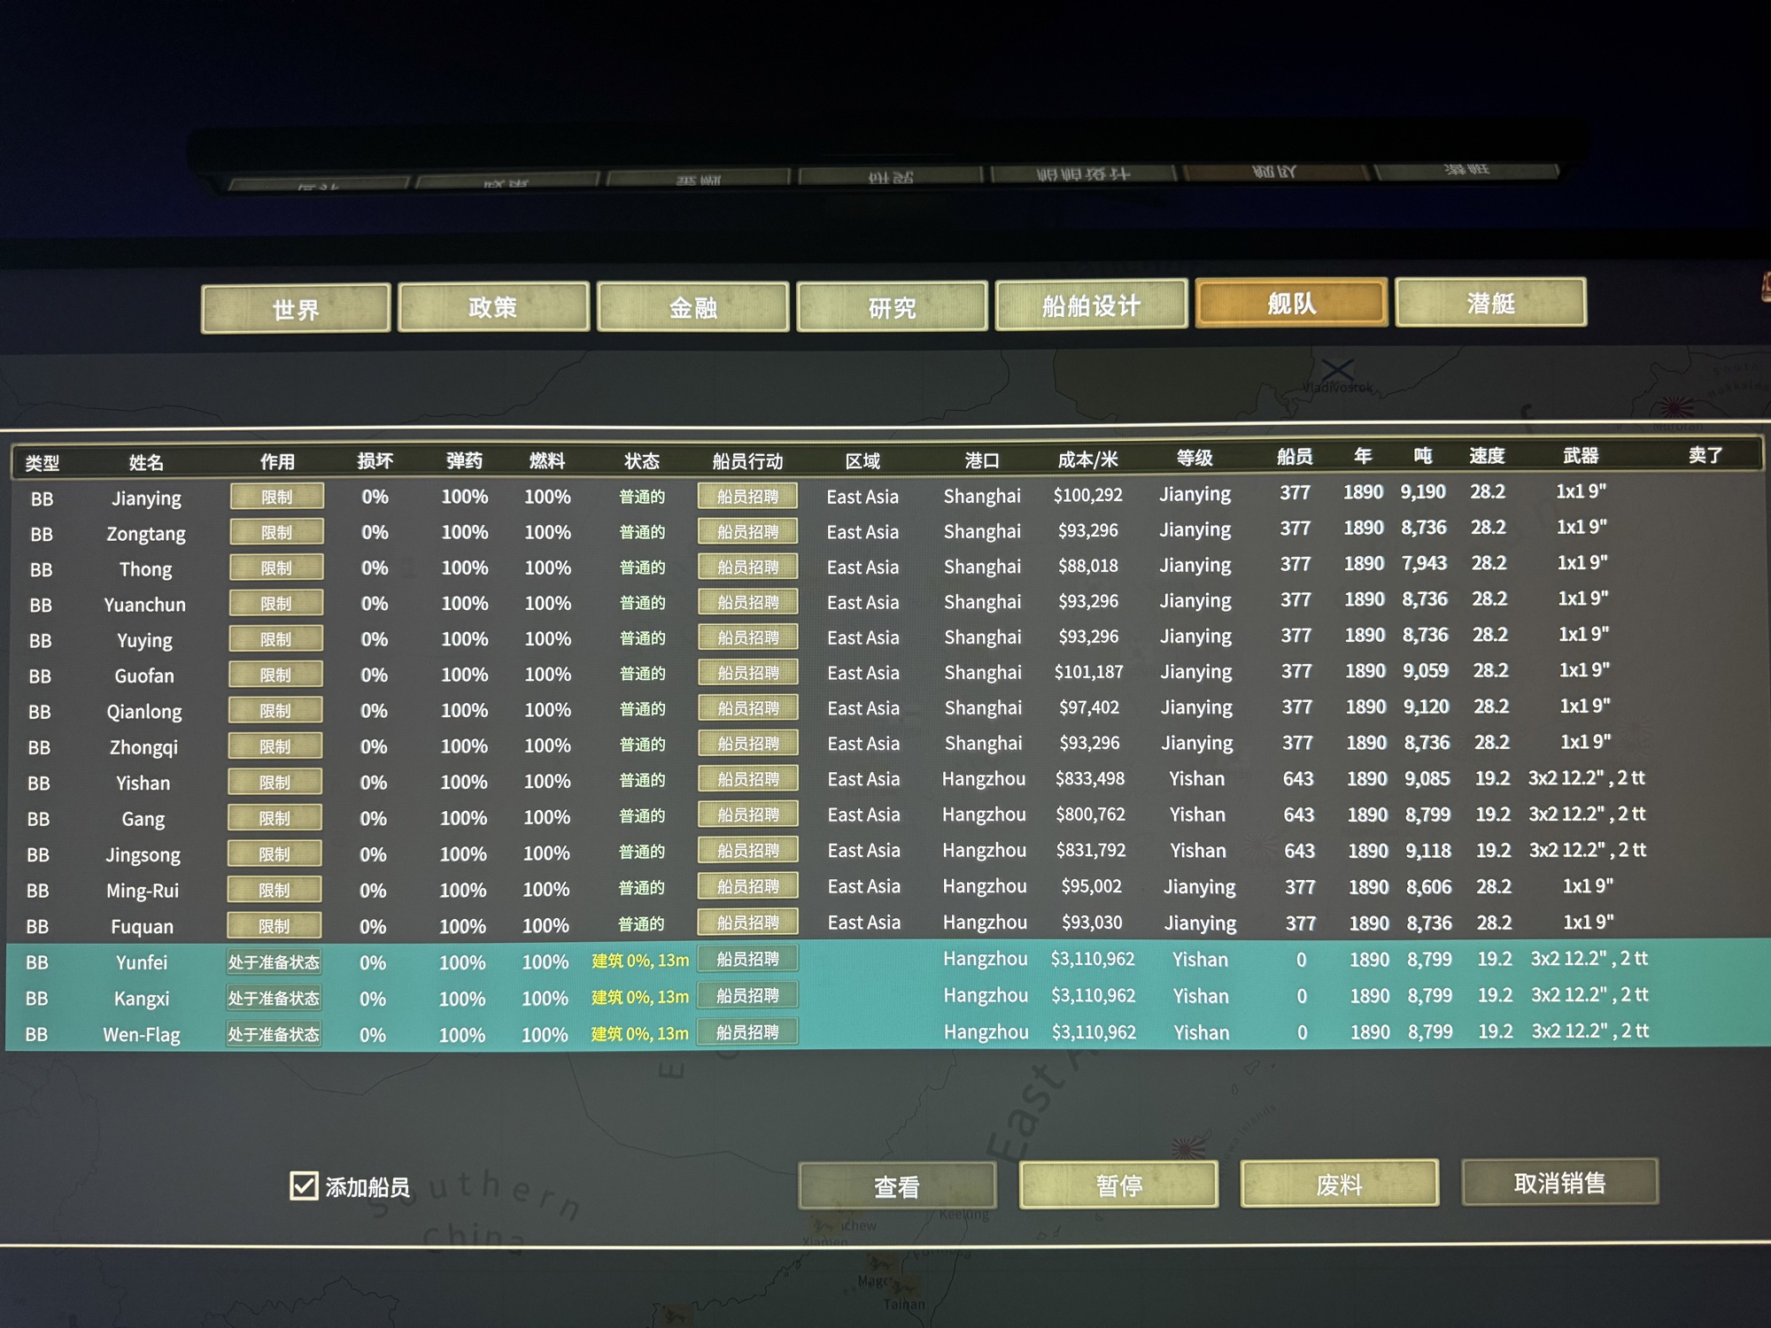
Task: Click 船员招聘 button in Yunfei row
Action: pos(747,959)
